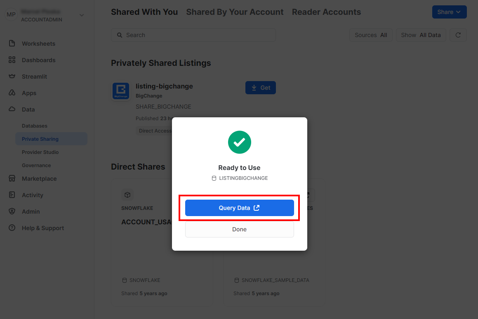Screen dimensions: 478x319
Task: Expand the ACCOUNTADMIN account switcher
Action: 82,15
